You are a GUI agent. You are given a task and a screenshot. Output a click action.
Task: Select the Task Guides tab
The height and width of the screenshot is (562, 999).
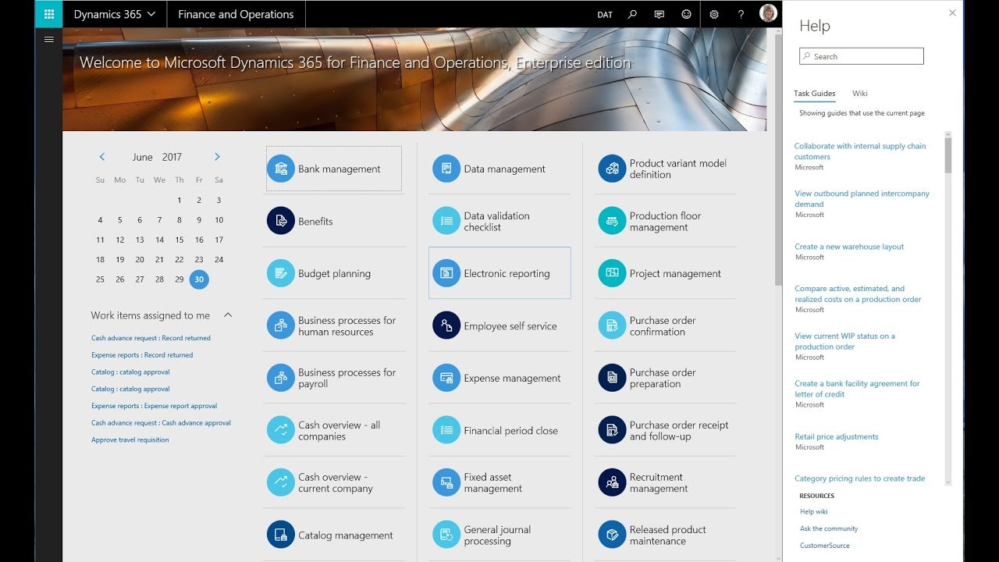tap(815, 94)
